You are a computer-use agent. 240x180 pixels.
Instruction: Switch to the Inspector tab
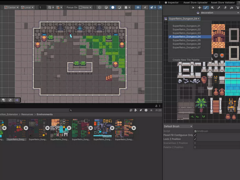[x=172, y=2]
